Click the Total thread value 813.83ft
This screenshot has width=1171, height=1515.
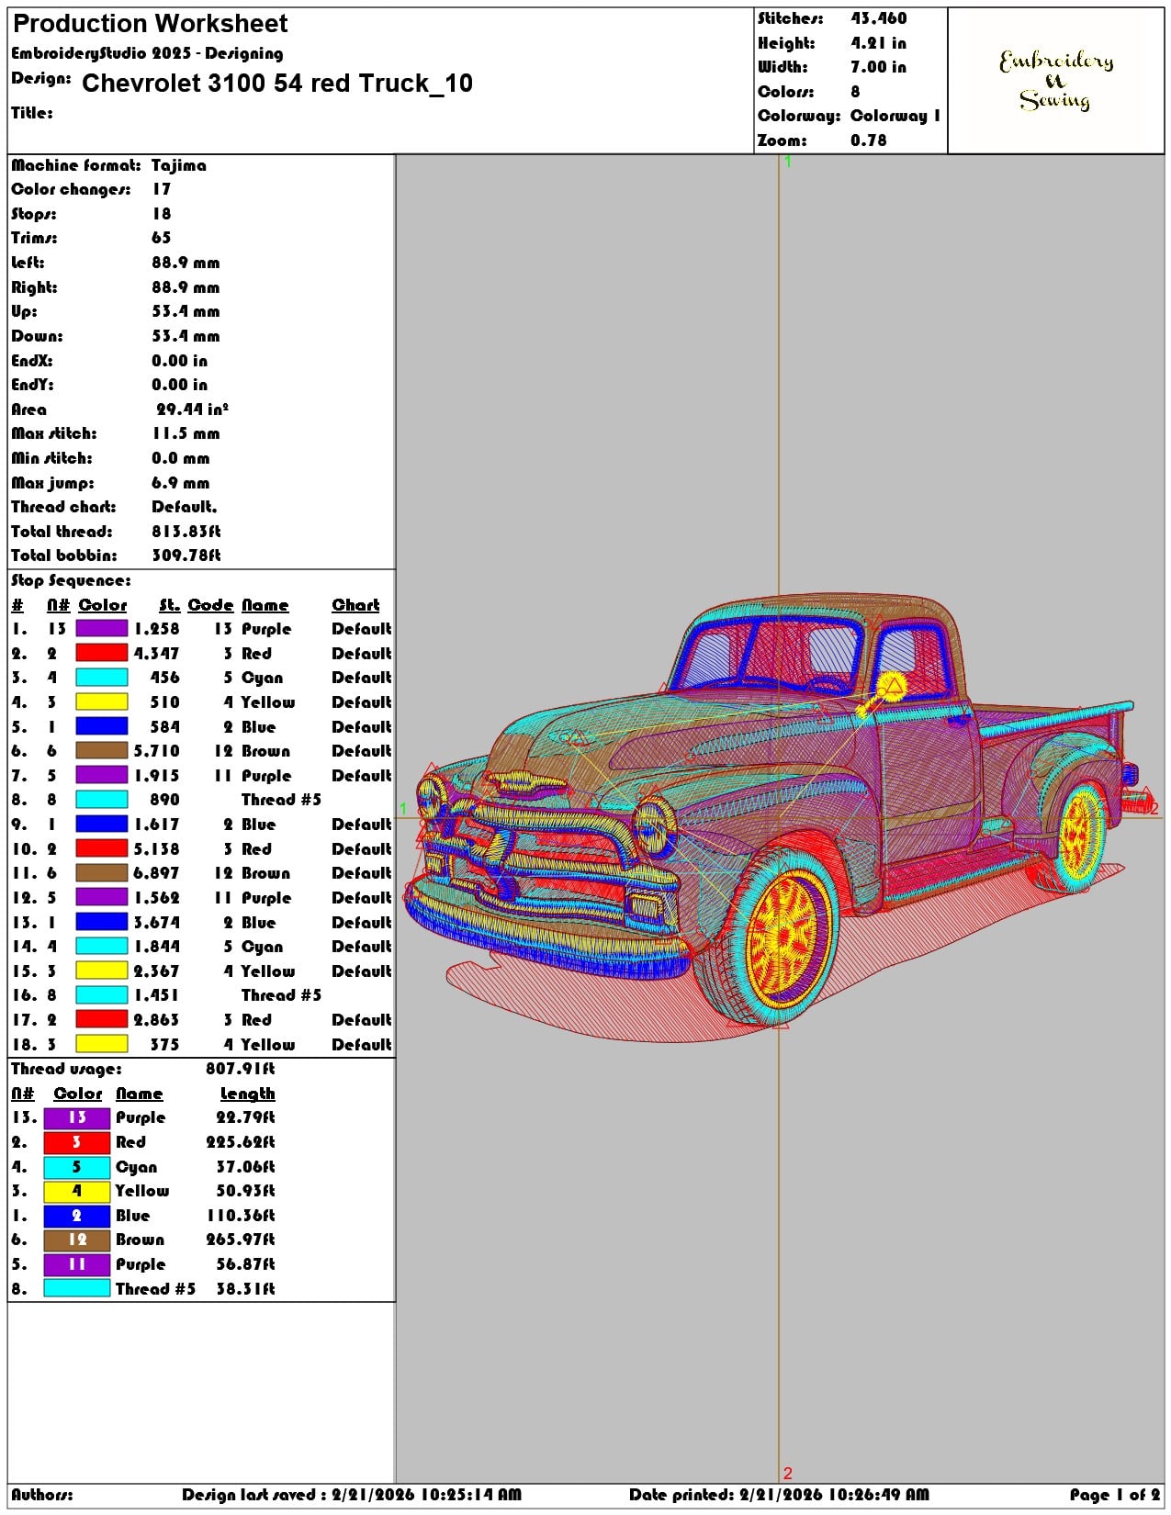(x=186, y=532)
